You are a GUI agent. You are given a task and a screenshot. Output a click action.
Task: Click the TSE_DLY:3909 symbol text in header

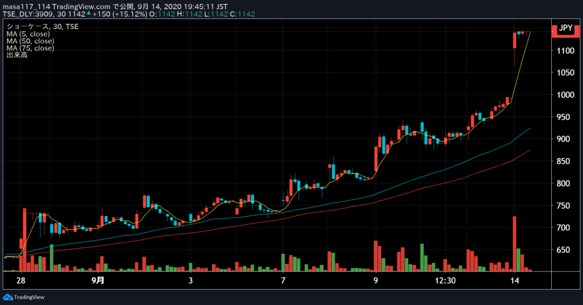[x=28, y=14]
